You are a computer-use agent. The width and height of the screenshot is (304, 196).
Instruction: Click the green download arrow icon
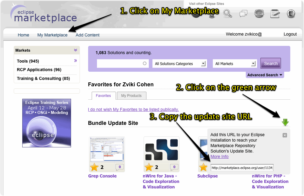(285, 122)
